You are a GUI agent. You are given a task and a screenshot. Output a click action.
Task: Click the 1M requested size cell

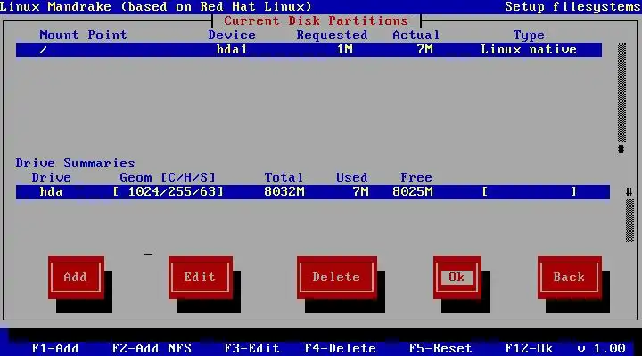click(x=345, y=50)
